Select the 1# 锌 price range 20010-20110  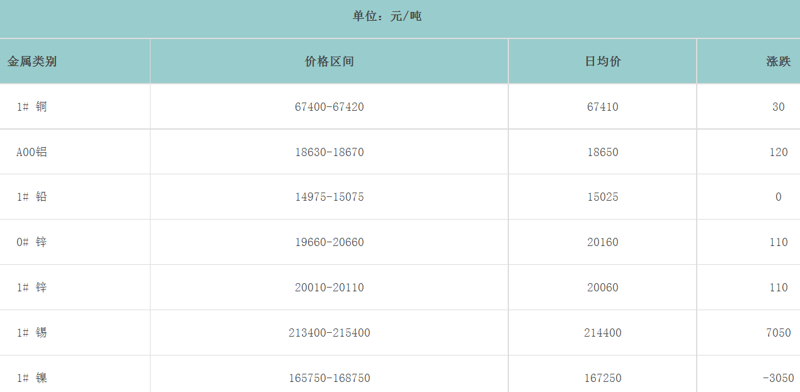point(329,288)
